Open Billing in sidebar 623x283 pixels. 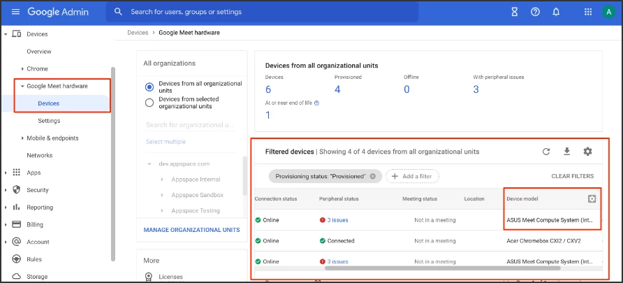(34, 224)
